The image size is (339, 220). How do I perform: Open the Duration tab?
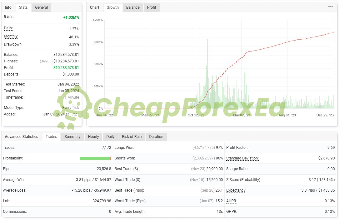[156, 137]
